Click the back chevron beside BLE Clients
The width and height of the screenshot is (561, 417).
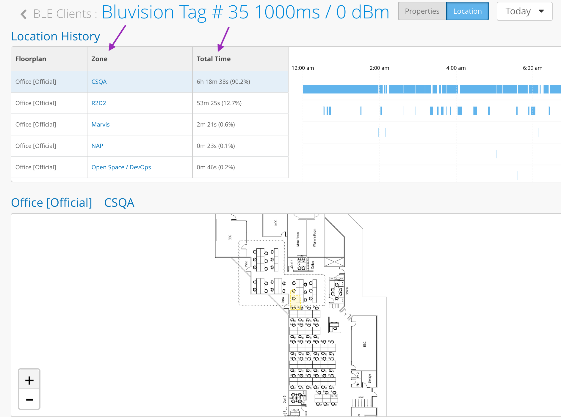(24, 14)
